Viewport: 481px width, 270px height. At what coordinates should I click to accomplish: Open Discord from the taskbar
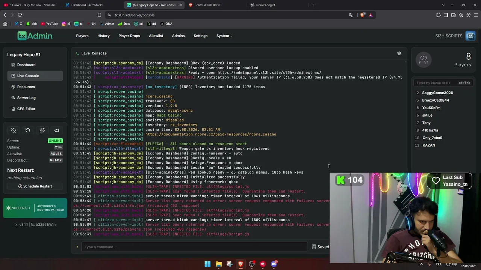pyautogui.click(x=274, y=264)
